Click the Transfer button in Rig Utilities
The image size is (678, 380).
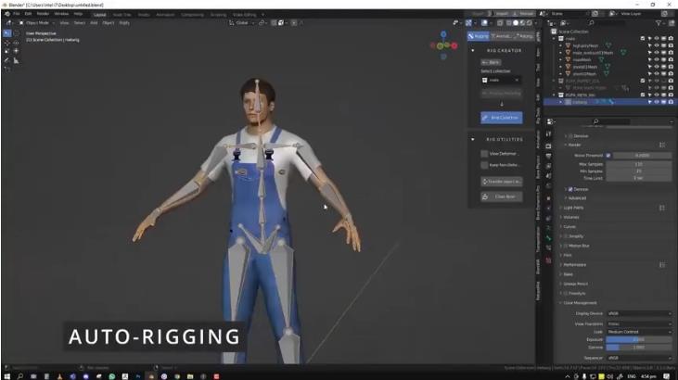click(502, 182)
